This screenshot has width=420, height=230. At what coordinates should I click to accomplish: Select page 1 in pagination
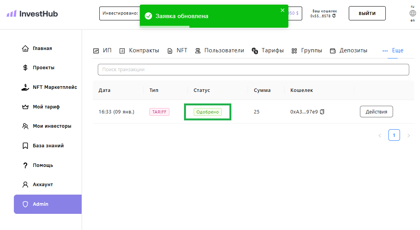click(x=394, y=135)
